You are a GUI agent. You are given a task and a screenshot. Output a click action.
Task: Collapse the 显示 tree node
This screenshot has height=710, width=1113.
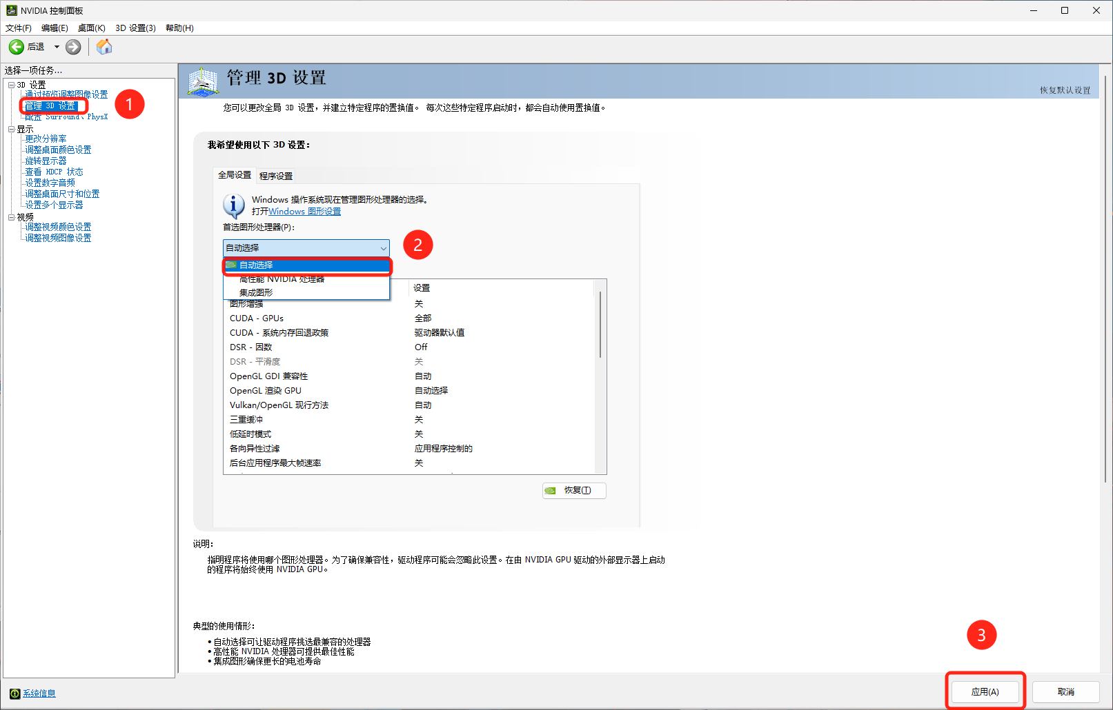click(11, 129)
